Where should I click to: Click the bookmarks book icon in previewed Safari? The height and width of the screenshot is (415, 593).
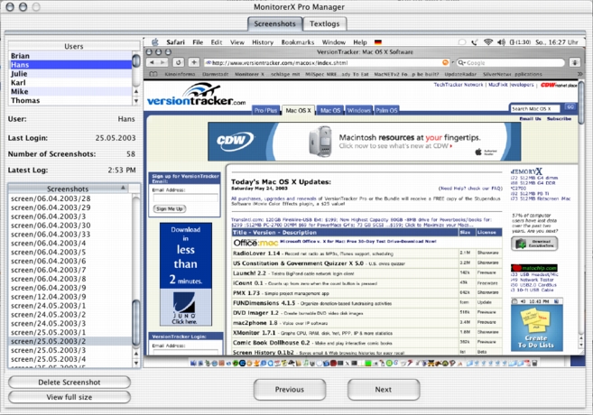pyautogui.click(x=153, y=74)
